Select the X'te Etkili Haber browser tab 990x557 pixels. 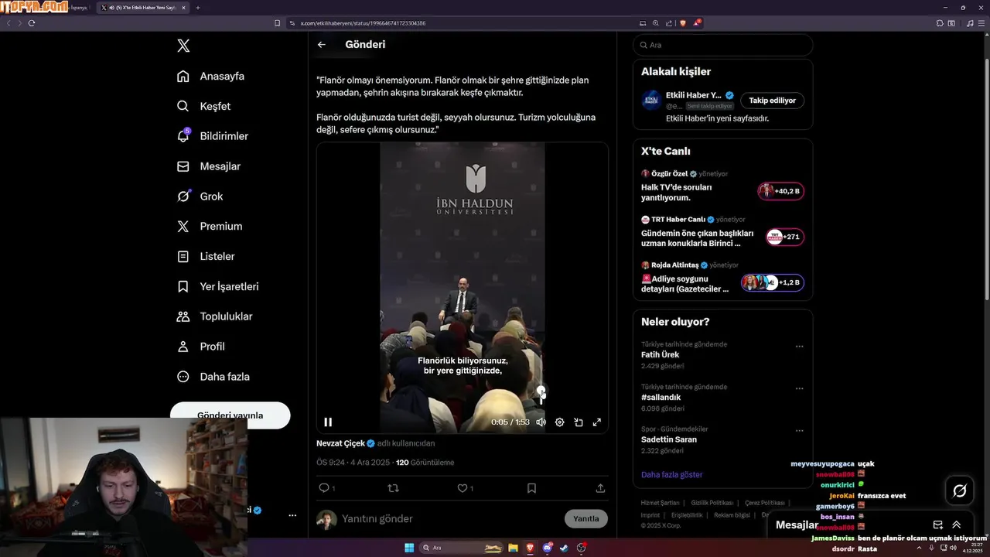tap(143, 8)
